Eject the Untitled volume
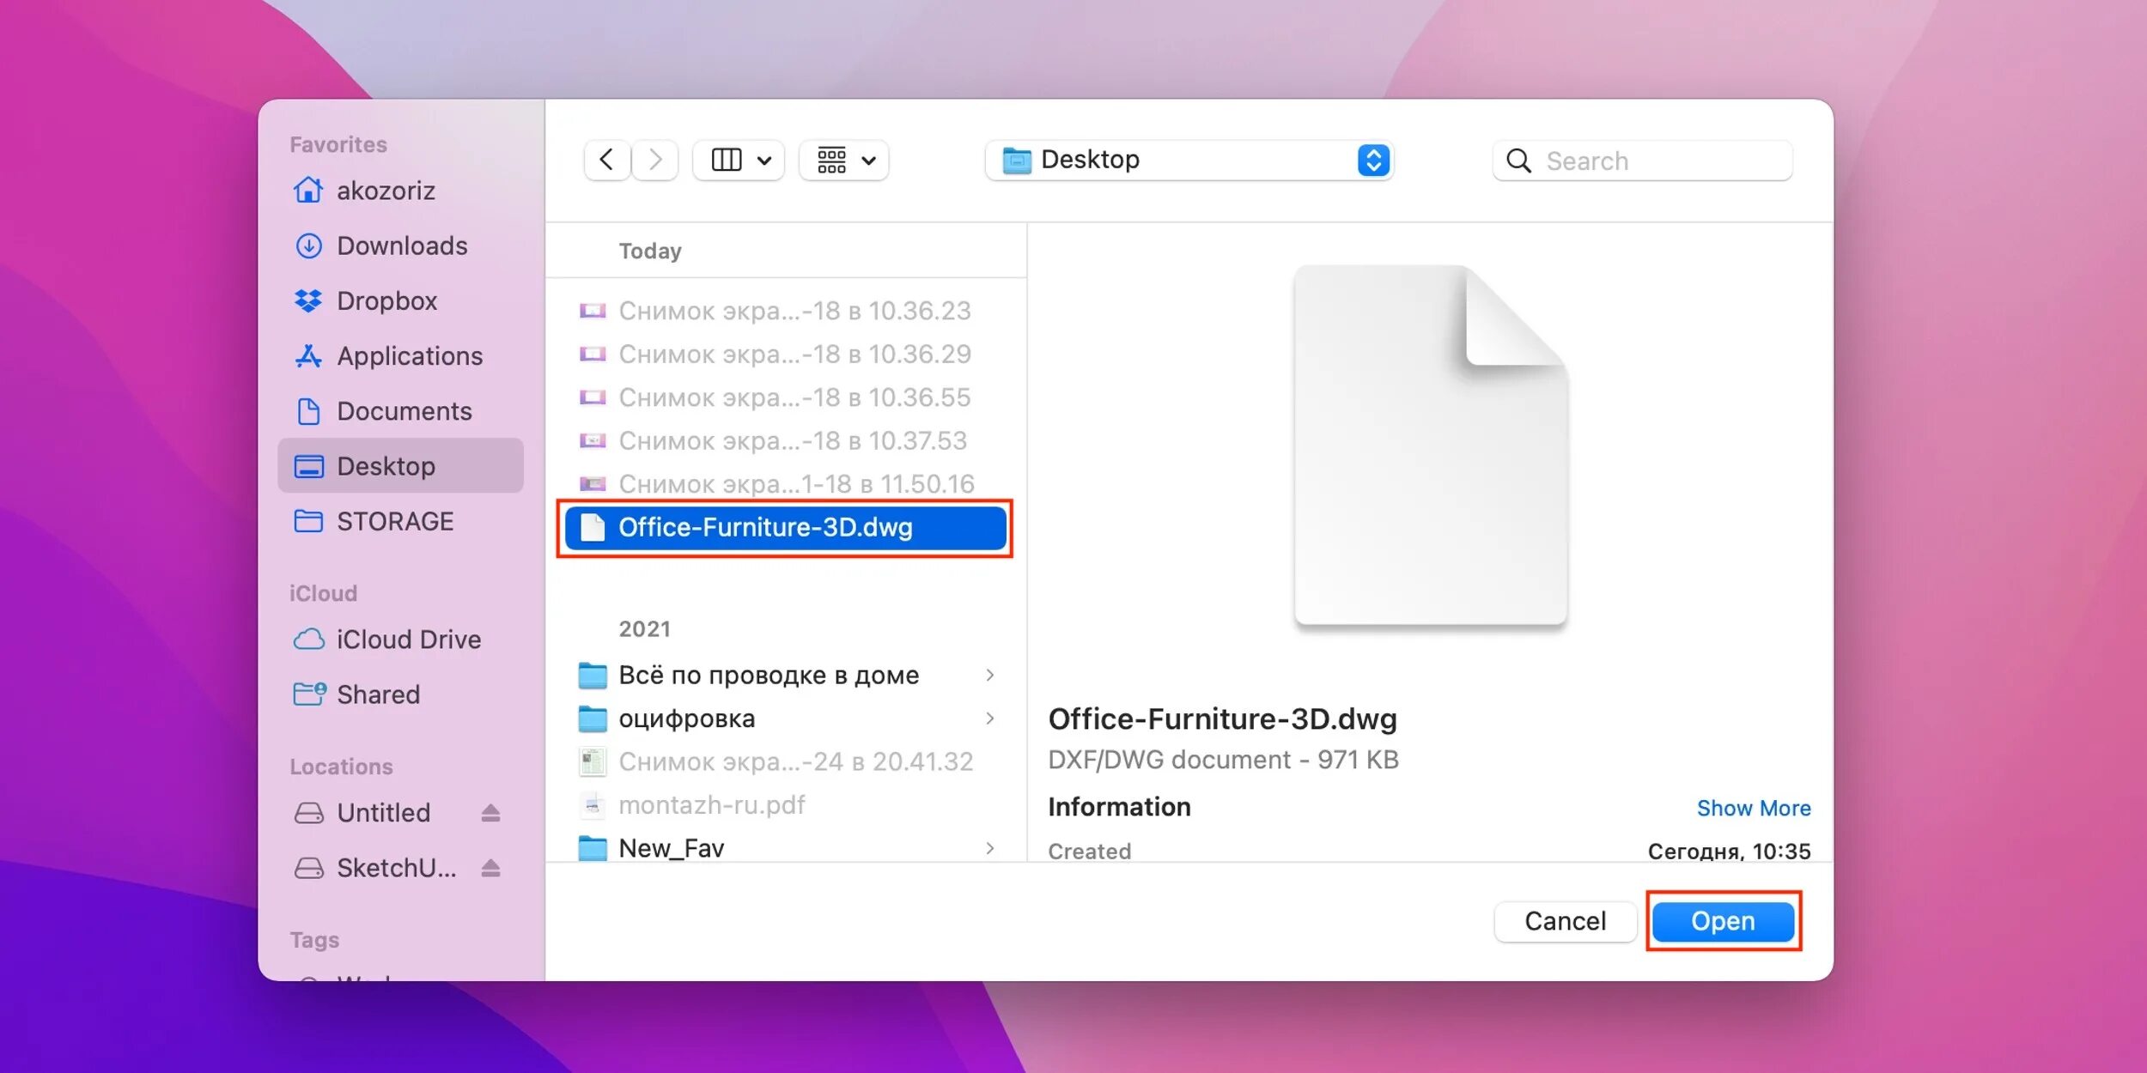 (490, 813)
